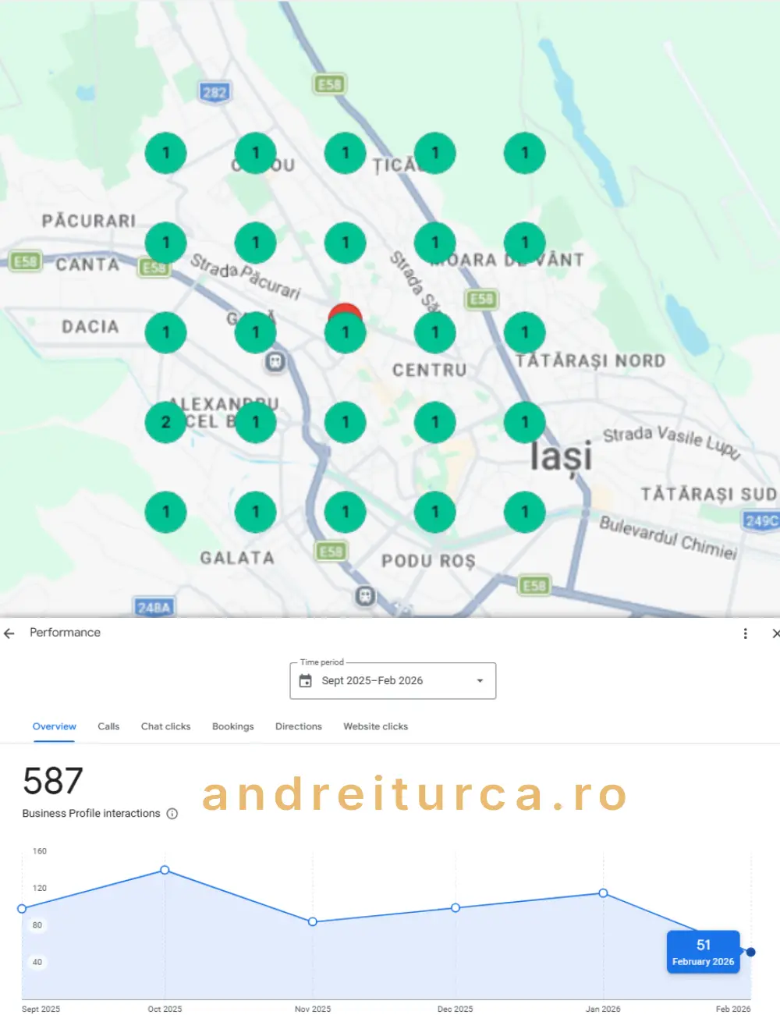Open the three-dot overflow menu

coord(745,633)
